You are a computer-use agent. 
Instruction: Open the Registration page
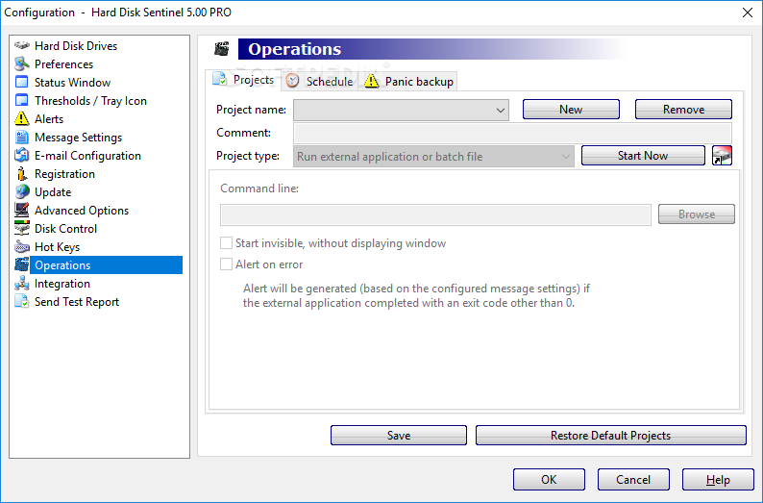click(x=64, y=174)
